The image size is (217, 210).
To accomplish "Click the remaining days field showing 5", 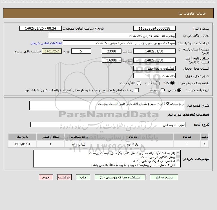I will pyautogui.click(x=81, y=51).
